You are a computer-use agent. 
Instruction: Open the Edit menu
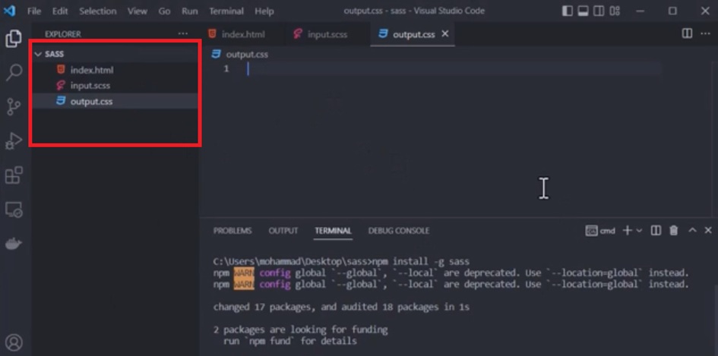[59, 11]
